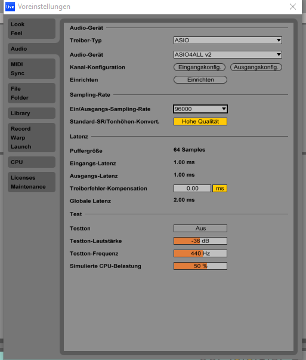Show the CPU preferences tab
Image resolution: width=306 pixels, height=360 pixels.
[x=32, y=162]
